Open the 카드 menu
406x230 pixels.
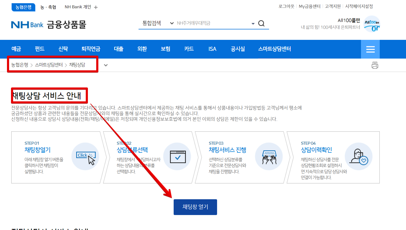tap(189, 49)
